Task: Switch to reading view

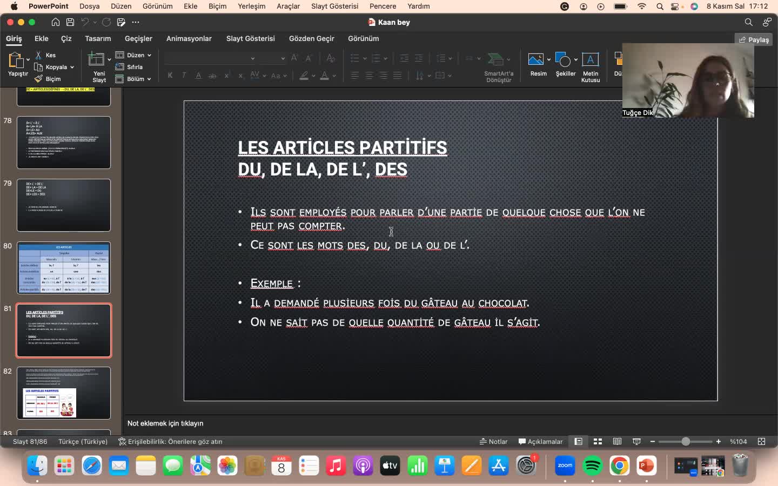Action: tap(617, 442)
